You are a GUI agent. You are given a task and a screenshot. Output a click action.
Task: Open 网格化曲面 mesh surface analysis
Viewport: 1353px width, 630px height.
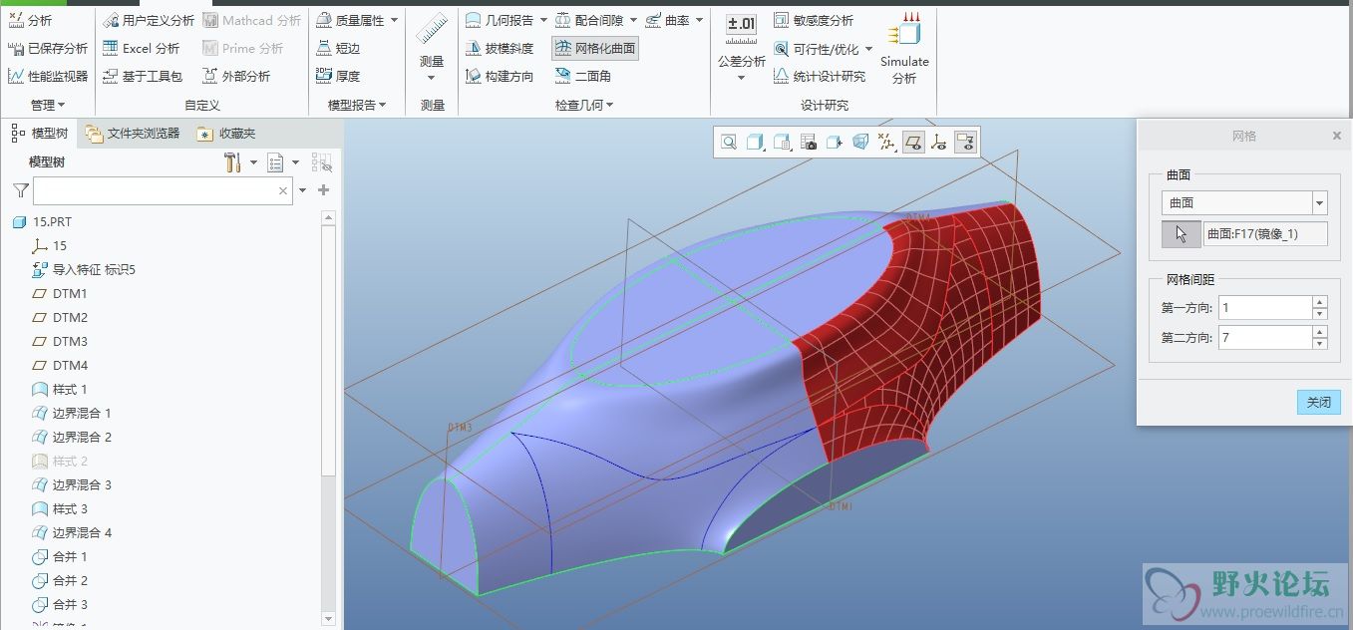tap(594, 48)
